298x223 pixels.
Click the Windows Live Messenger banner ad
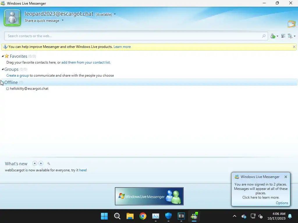149,196
